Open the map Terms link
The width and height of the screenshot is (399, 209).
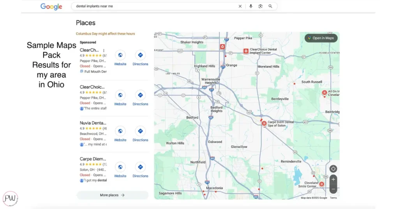[333, 198]
